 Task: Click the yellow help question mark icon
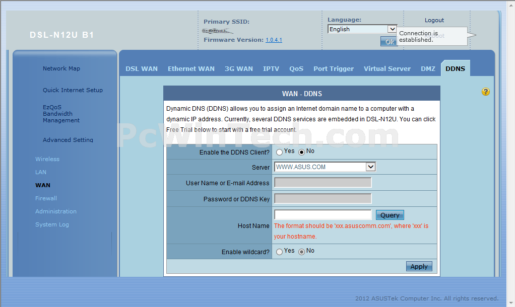point(485,92)
